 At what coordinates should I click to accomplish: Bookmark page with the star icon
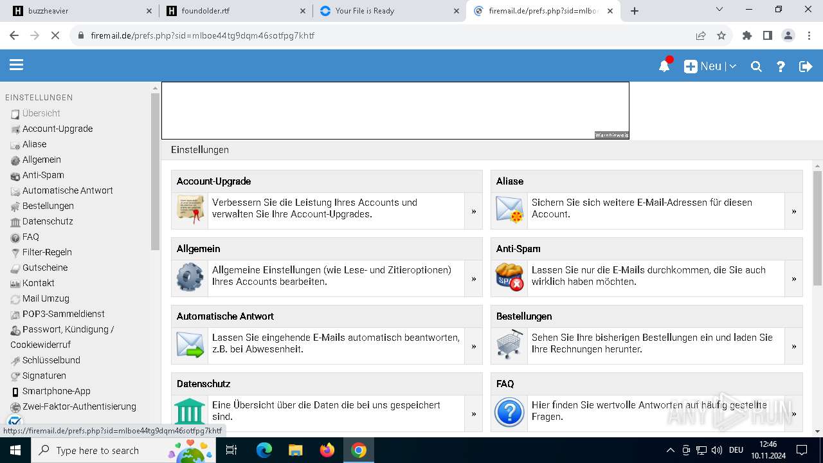[721, 35]
